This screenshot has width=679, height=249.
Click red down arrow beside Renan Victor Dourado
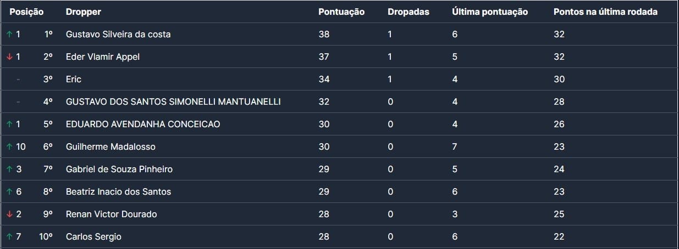9,214
